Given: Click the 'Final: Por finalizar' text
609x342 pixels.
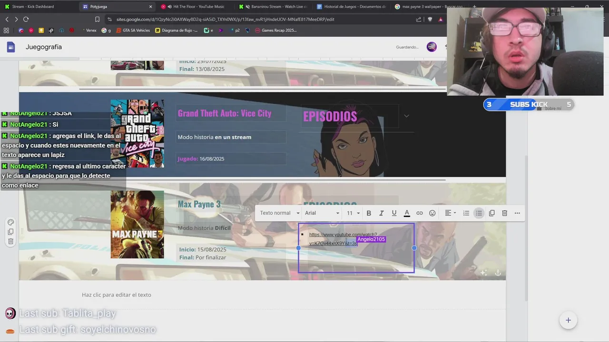Looking at the screenshot, I should (203, 257).
